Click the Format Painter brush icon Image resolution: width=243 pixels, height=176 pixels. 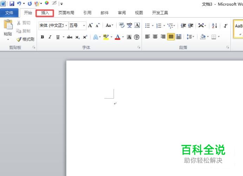click(19, 39)
